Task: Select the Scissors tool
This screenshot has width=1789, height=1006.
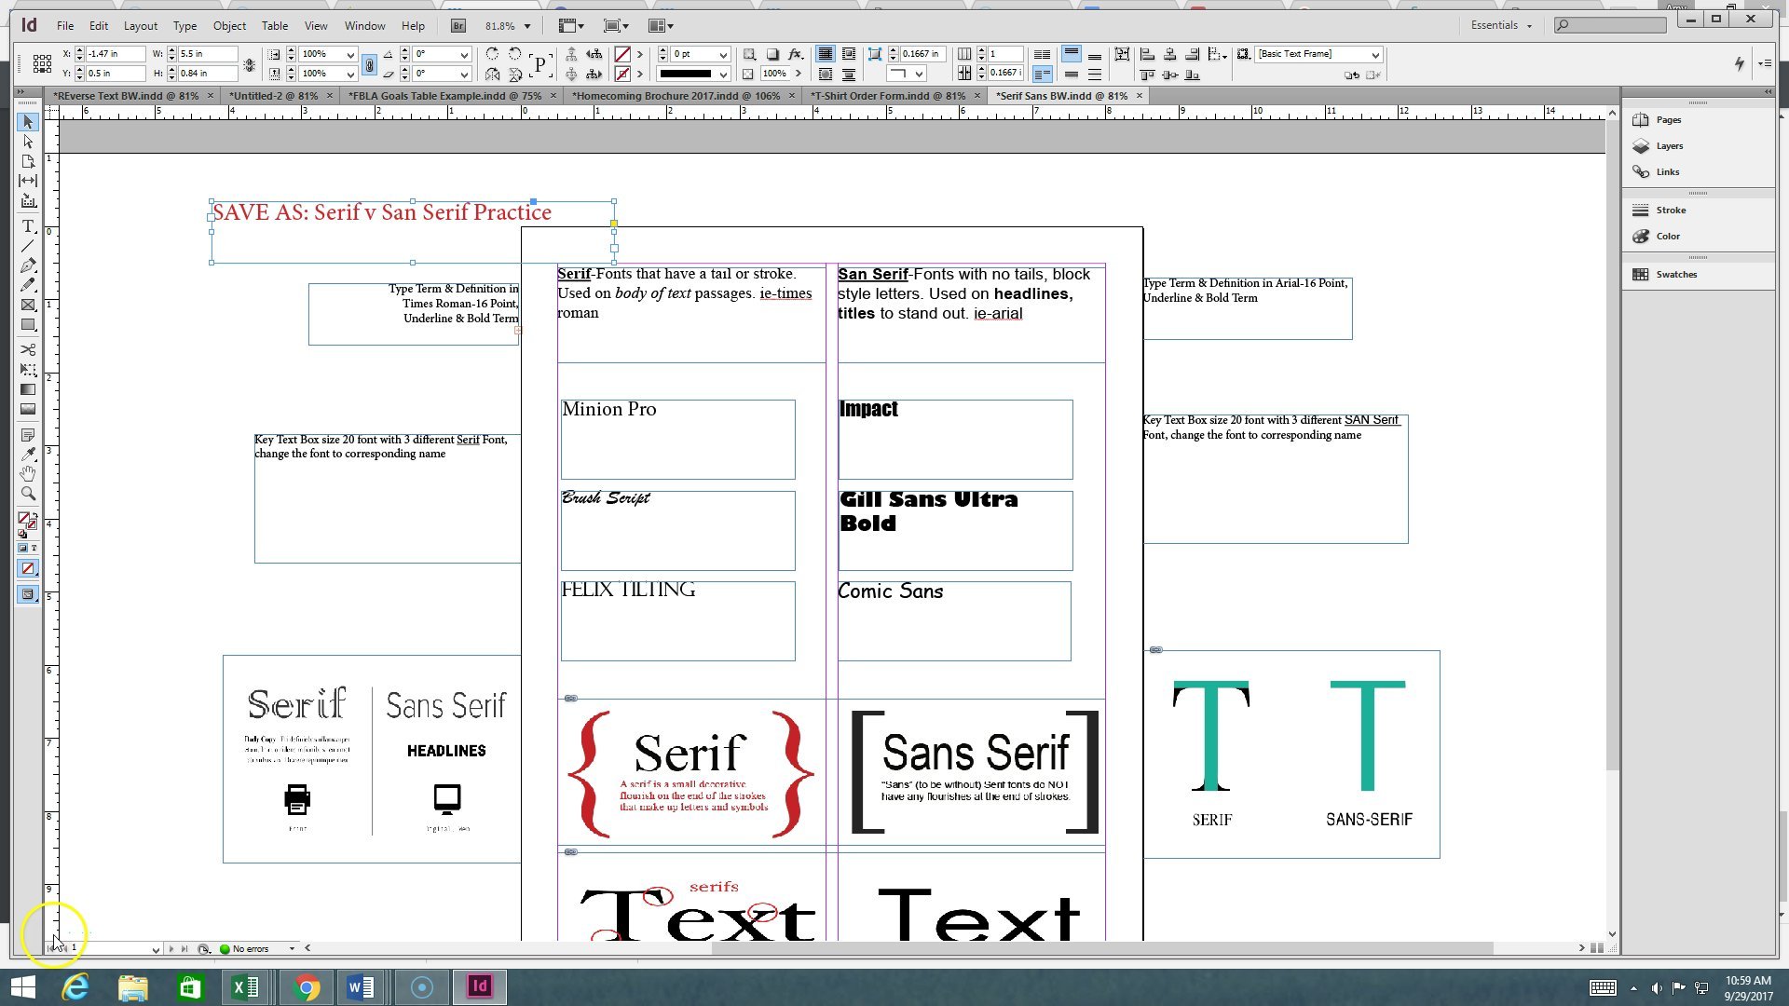Action: 28,350
